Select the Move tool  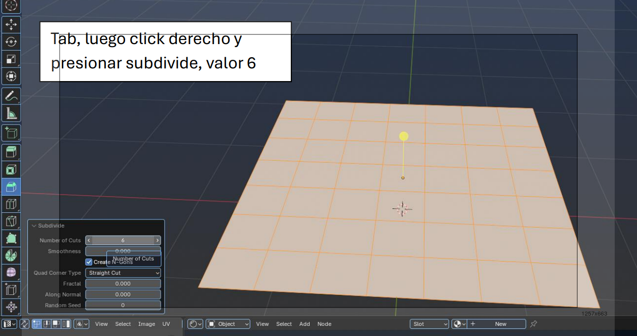pos(11,24)
